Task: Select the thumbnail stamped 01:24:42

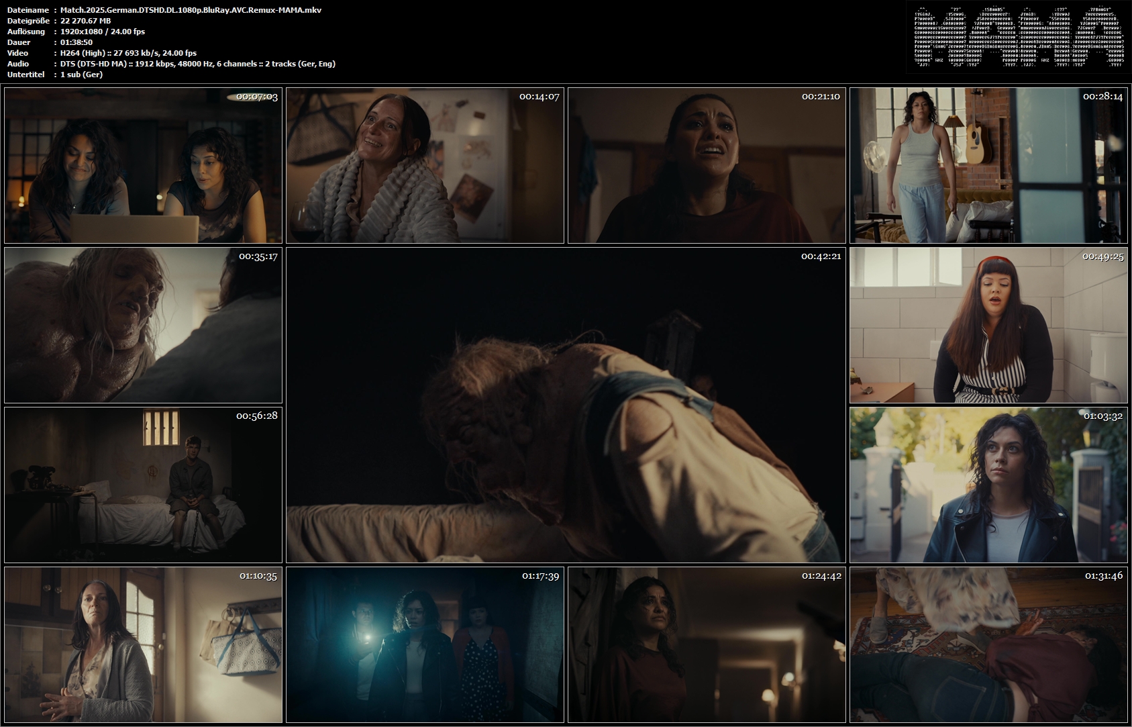Action: pos(707,644)
